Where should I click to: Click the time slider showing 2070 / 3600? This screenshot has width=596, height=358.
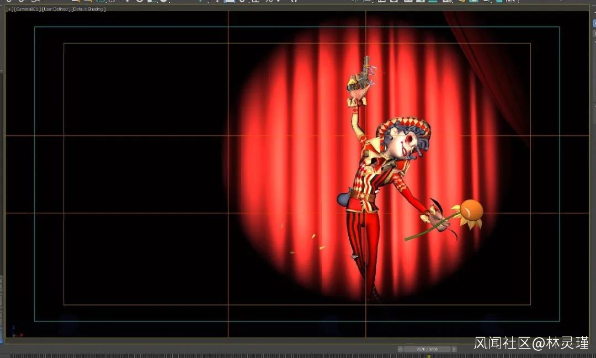[x=427, y=349]
